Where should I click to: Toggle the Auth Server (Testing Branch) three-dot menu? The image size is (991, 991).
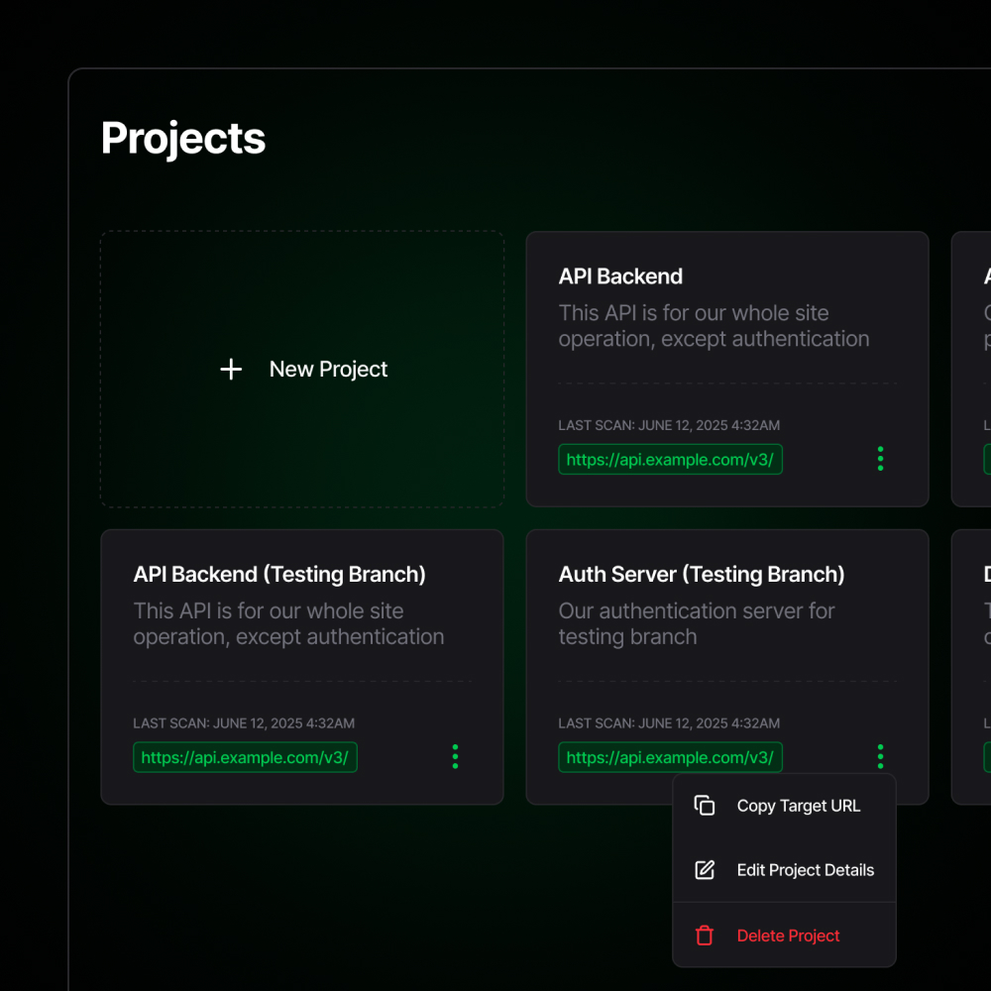click(880, 756)
